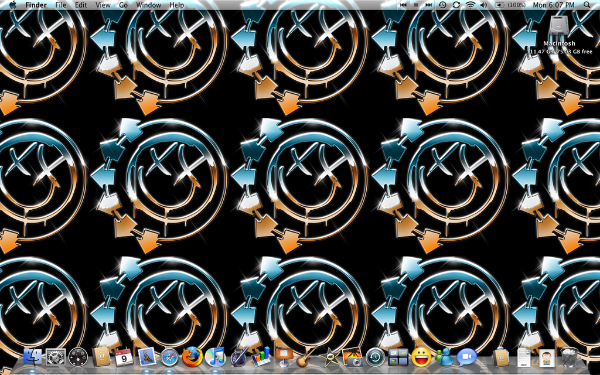Open the Window menu

pos(148,5)
